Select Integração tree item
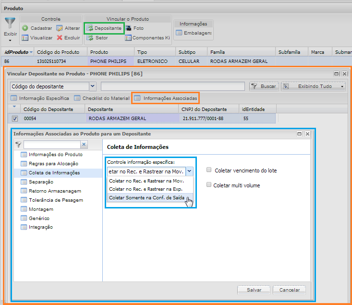 click(x=36, y=227)
